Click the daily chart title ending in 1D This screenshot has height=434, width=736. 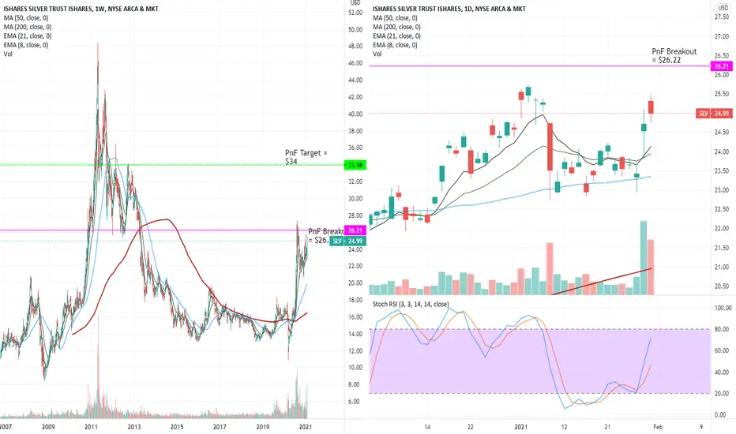(449, 9)
